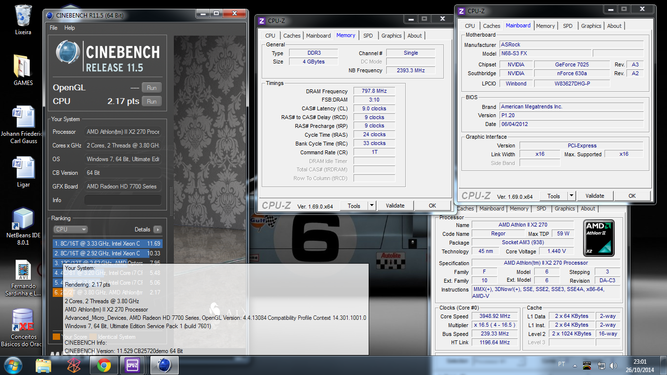The width and height of the screenshot is (667, 375).
Task: Open the Windows Start menu orb
Action: click(13, 365)
